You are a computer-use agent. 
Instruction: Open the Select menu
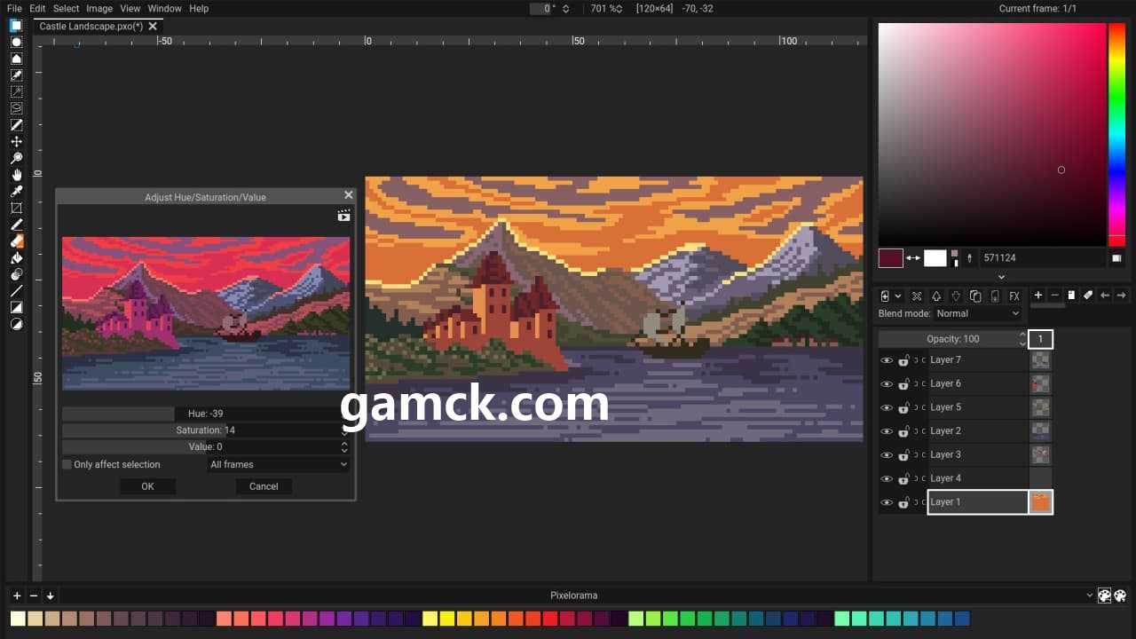[x=66, y=8]
